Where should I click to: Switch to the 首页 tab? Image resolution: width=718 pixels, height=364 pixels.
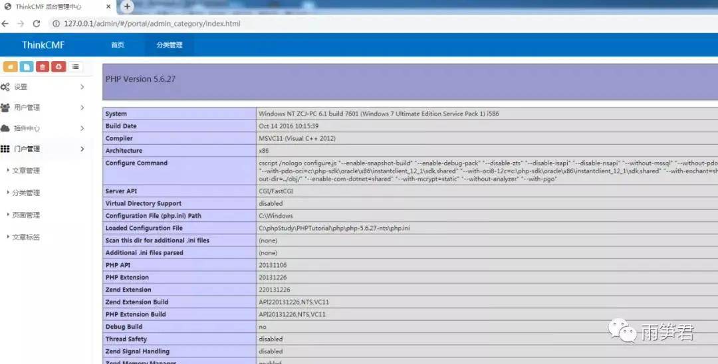click(x=118, y=45)
